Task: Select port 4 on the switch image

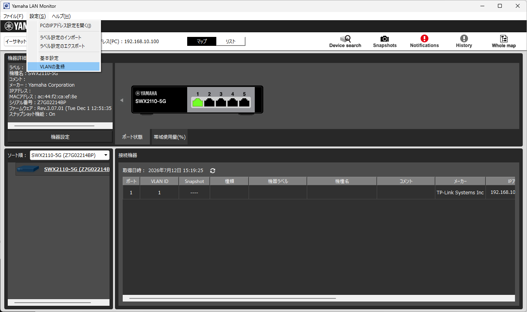Action: point(233,103)
